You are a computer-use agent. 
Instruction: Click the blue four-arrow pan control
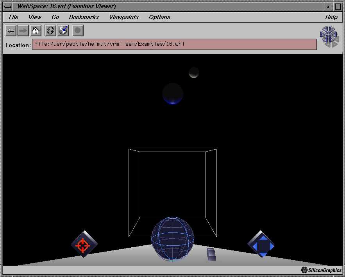click(261, 244)
